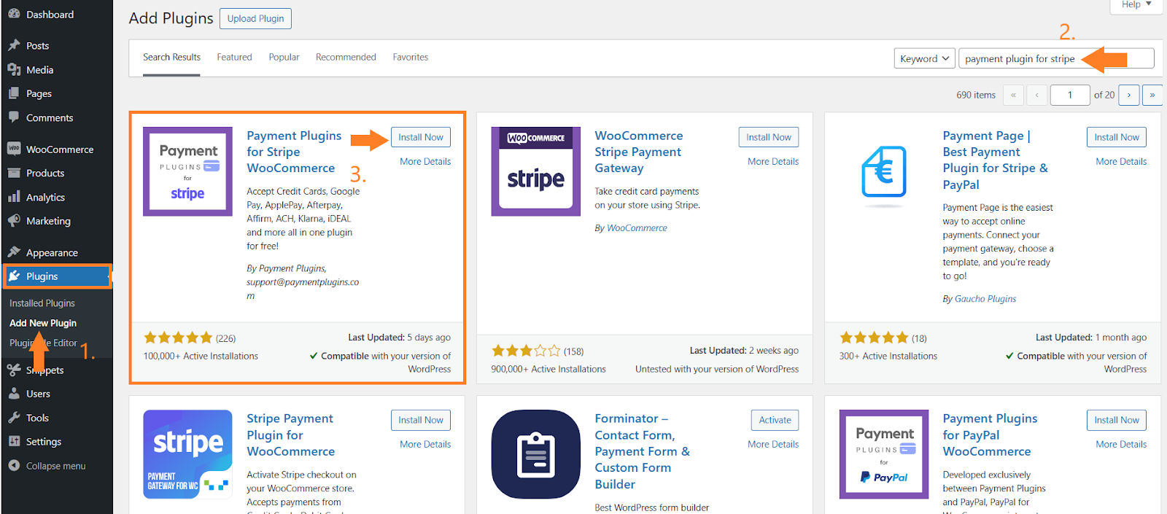Open Installed Plugins submenu item
The image size is (1167, 514).
42,303
